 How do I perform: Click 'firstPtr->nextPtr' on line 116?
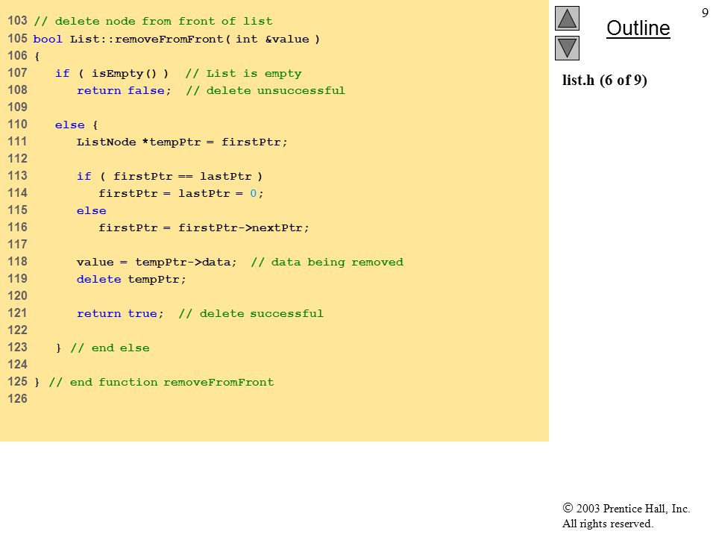pyautogui.click(x=240, y=228)
